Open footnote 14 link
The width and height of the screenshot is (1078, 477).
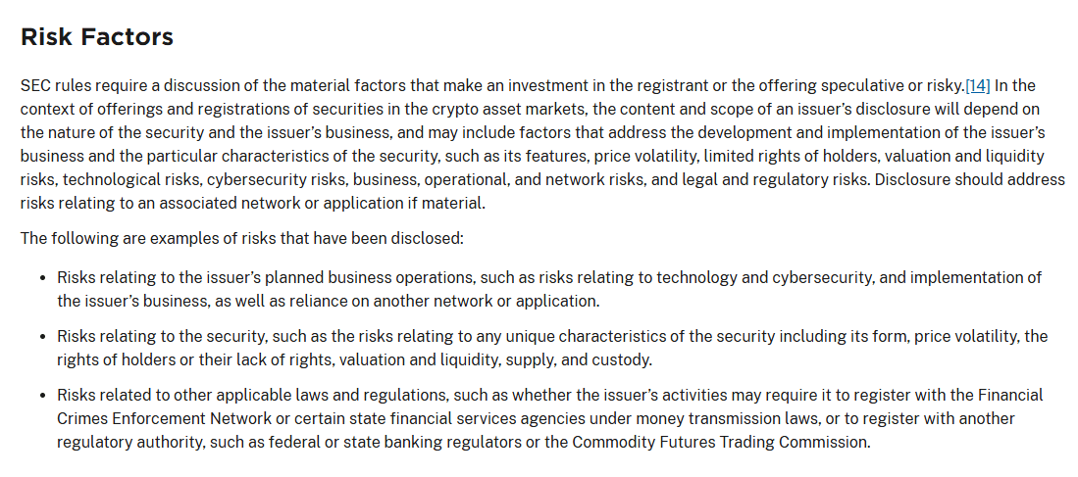point(978,86)
